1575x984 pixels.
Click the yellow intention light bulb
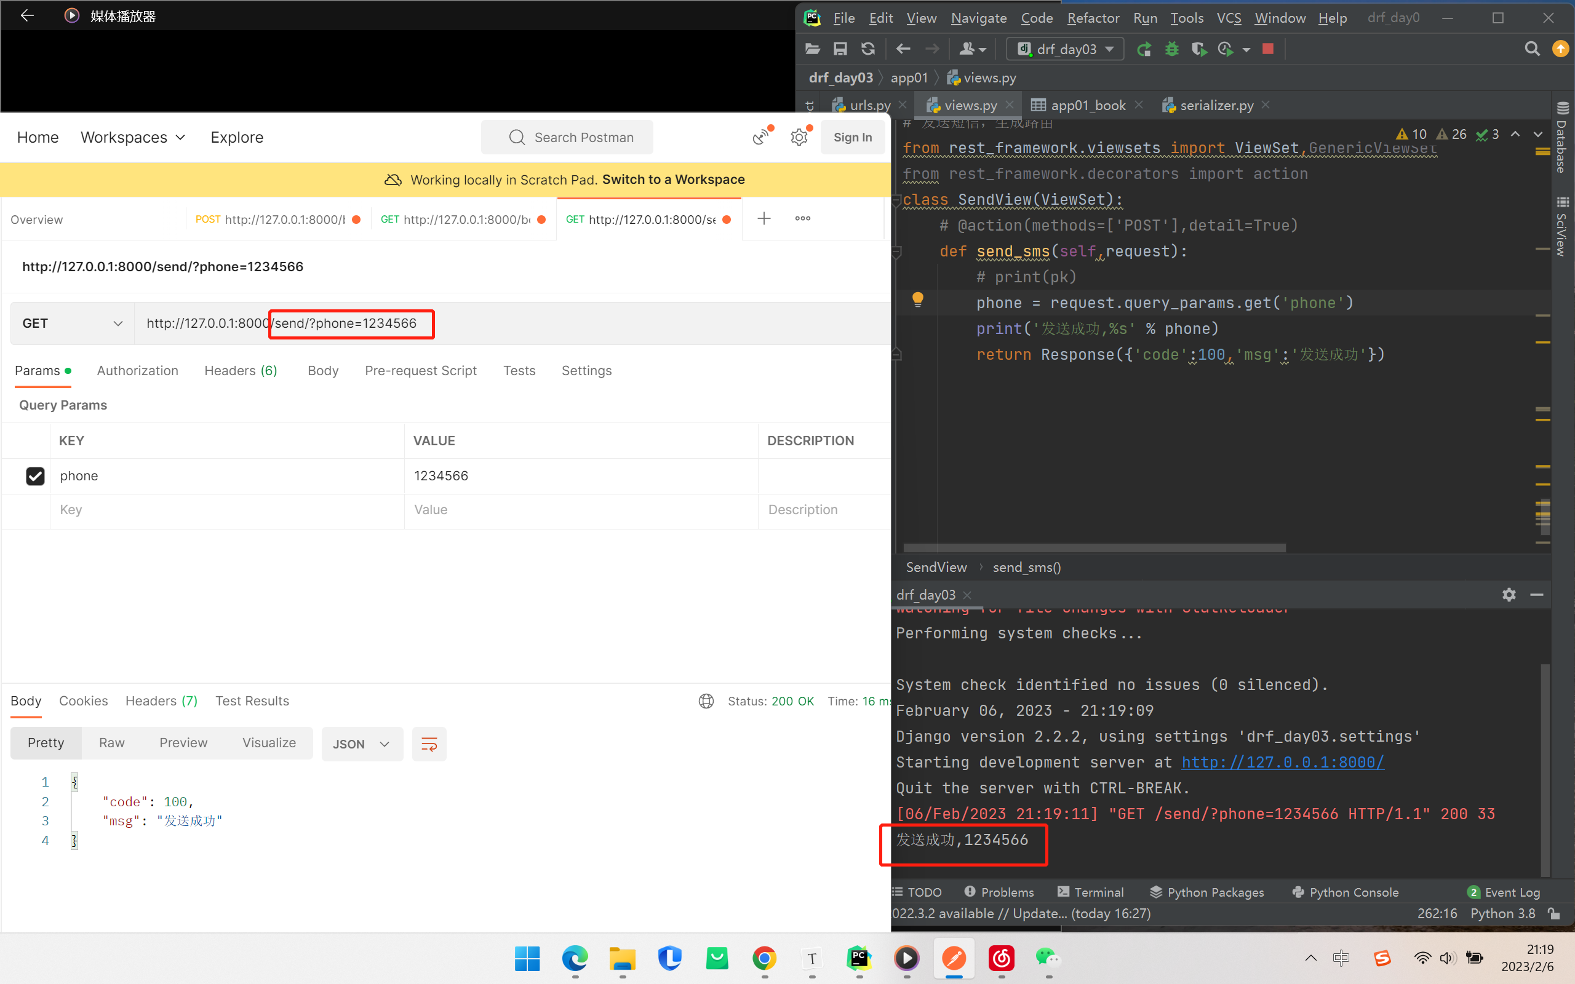point(918,300)
